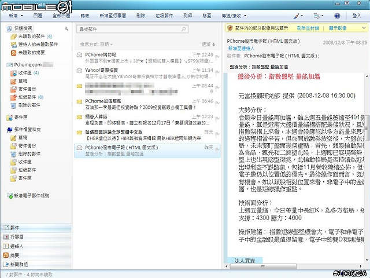Click the security shield icon in info bar
This screenshot has height=278, width=370.
coord(230,28)
